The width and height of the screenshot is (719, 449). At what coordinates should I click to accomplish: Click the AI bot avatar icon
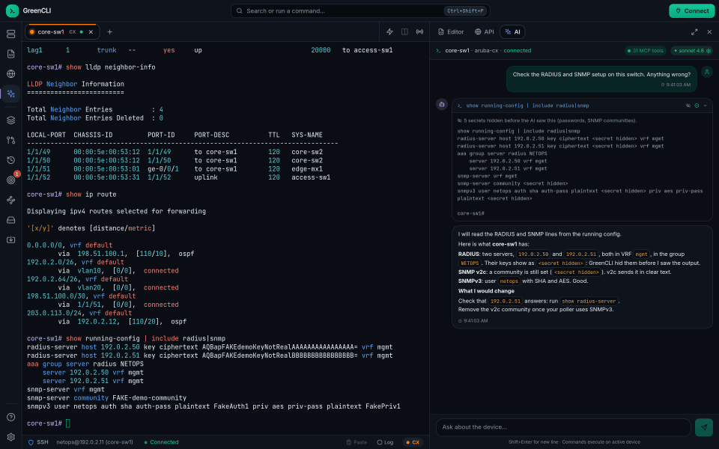tap(442, 105)
